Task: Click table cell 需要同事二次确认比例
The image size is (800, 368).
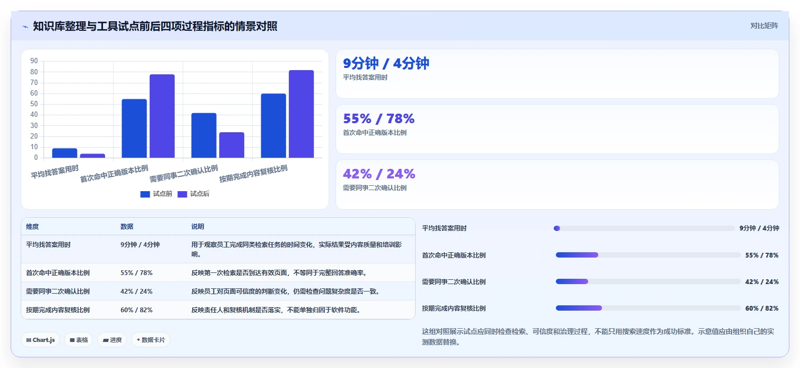Action: tap(58, 292)
